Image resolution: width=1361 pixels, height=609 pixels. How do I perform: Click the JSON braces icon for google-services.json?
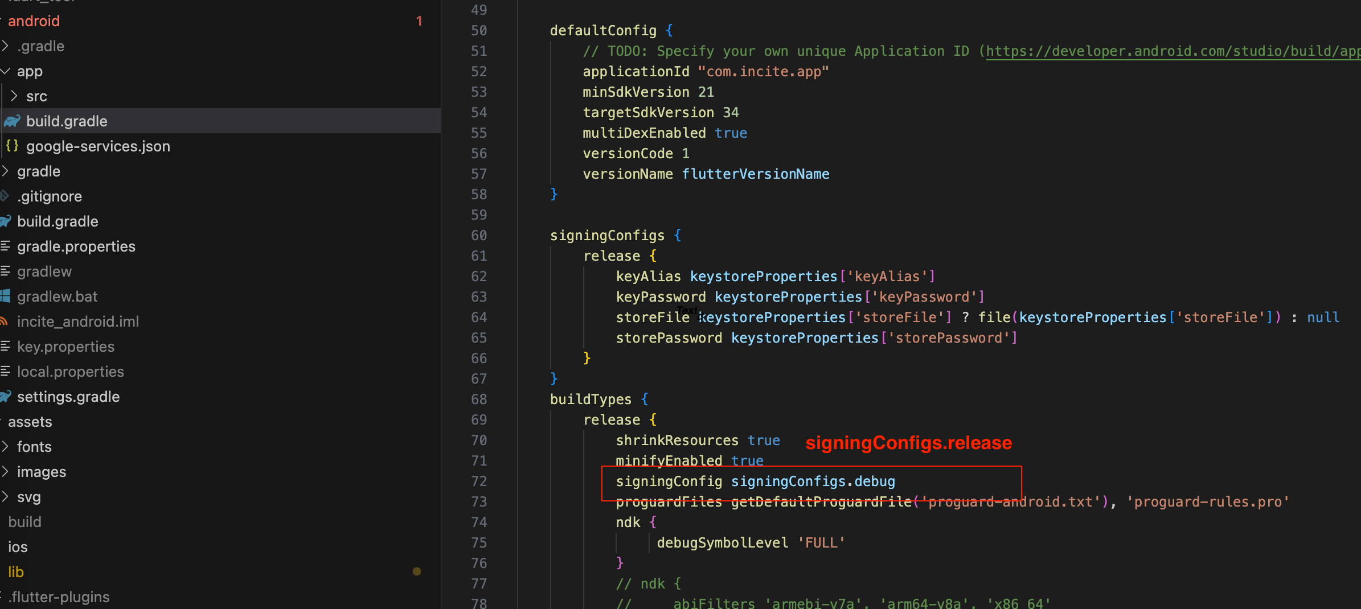(x=12, y=146)
